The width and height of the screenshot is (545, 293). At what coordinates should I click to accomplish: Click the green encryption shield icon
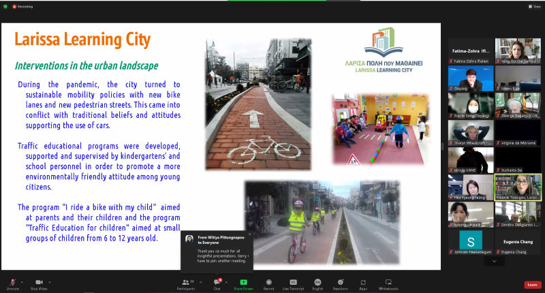click(5, 5)
